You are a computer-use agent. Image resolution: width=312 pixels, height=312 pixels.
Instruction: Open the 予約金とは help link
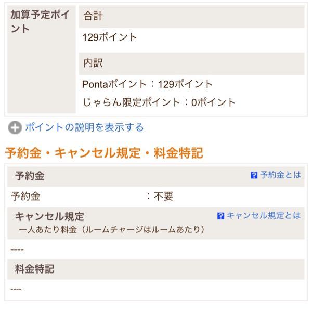coord(280,175)
